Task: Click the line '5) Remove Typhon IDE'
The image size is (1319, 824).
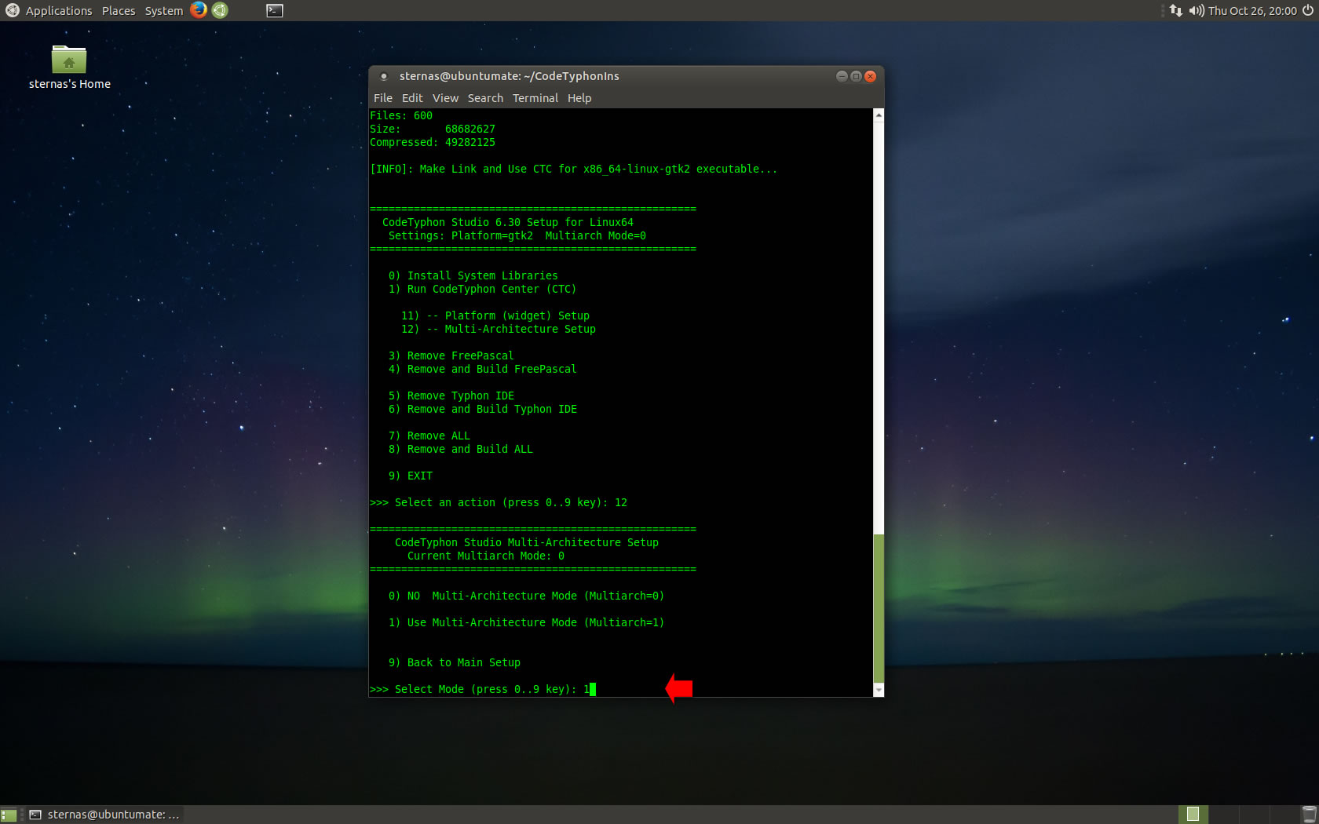Action: pos(451,396)
